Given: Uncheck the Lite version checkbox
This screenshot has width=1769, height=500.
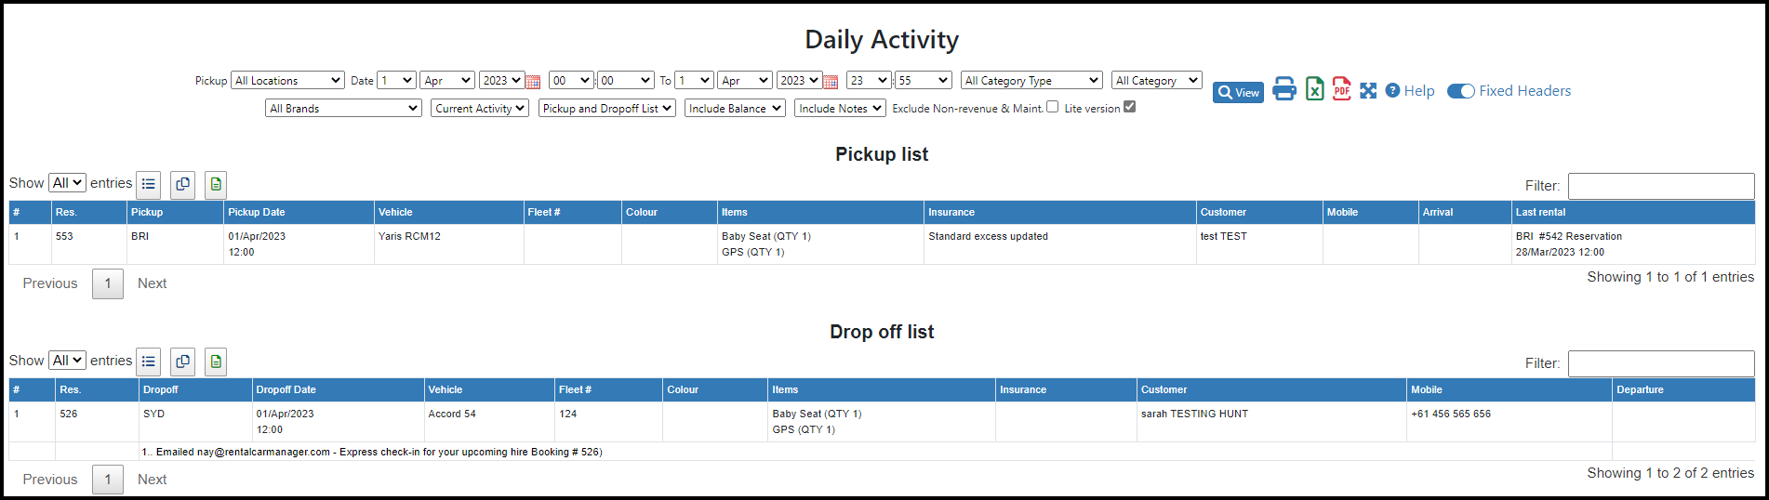Looking at the screenshot, I should (x=1129, y=107).
